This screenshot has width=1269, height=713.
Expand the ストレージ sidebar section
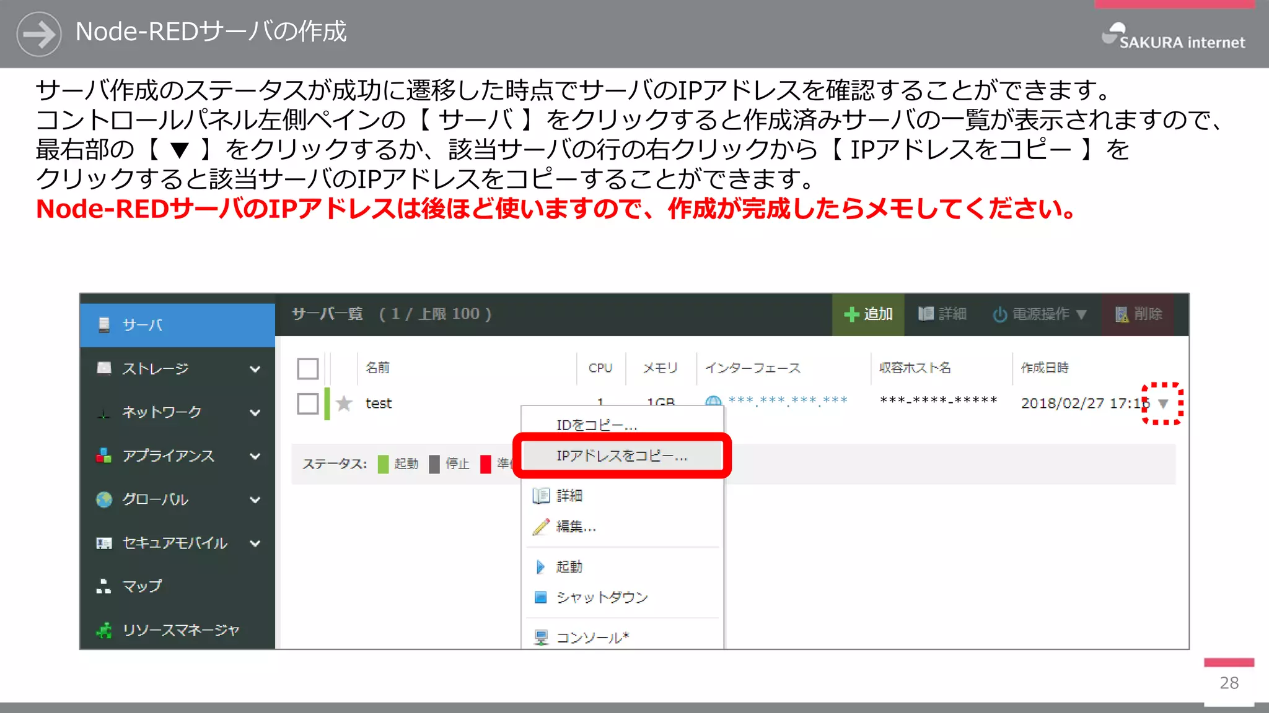point(255,369)
